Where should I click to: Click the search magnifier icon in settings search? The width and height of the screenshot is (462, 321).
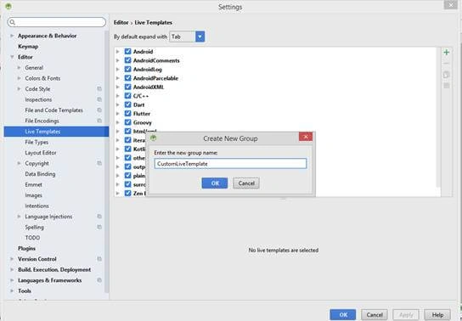[13, 22]
